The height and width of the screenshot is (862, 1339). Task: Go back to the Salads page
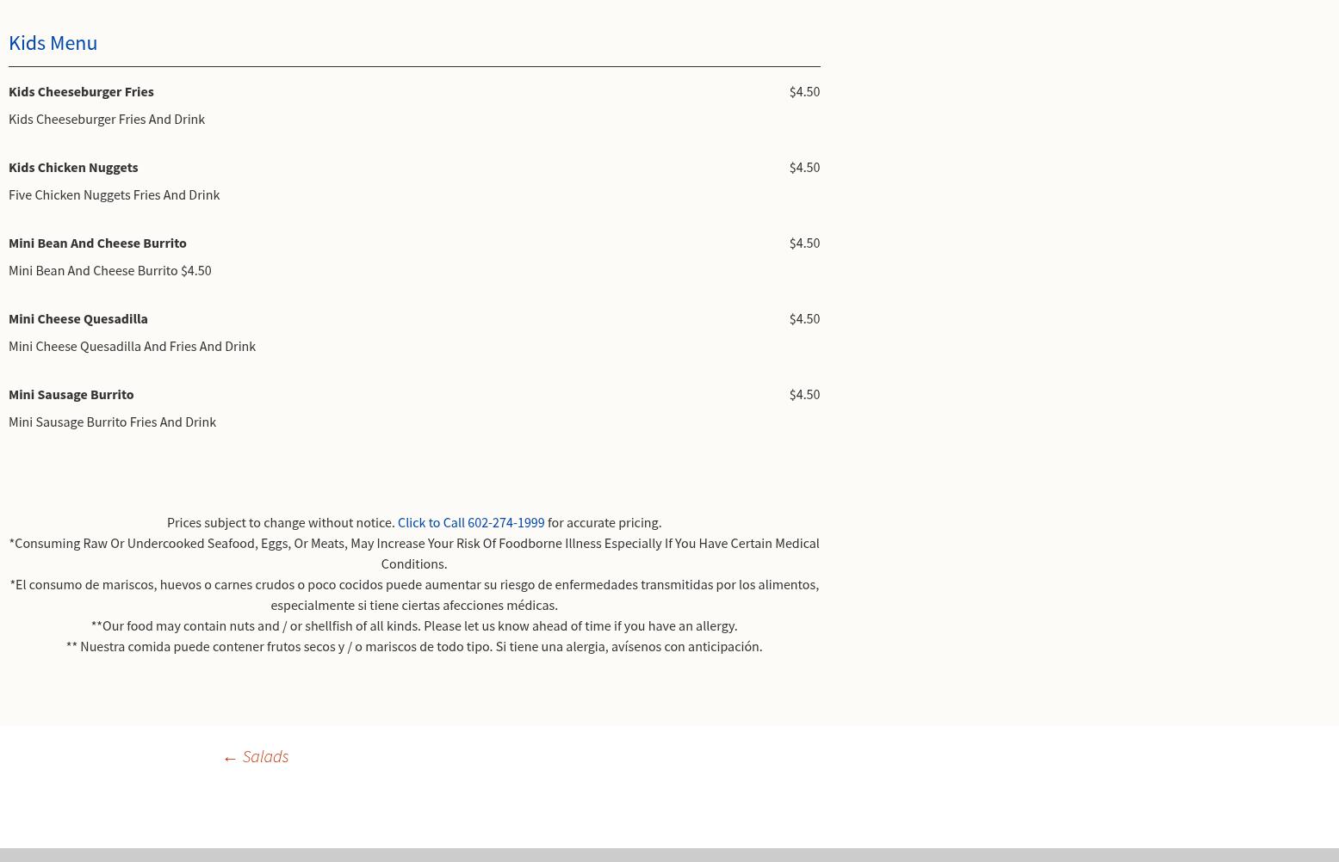click(x=255, y=756)
